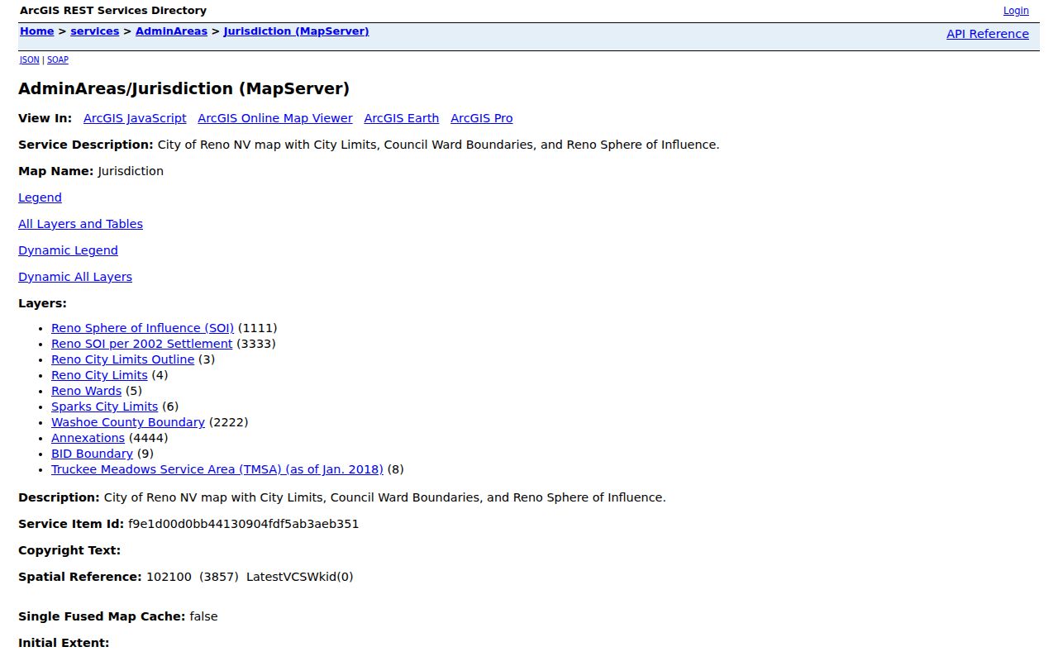The width and height of the screenshot is (1058, 661).
Task: Click the Service Item Id value f9e1d00d0bb44130904fdf5ab3aeb351
Action: point(244,524)
